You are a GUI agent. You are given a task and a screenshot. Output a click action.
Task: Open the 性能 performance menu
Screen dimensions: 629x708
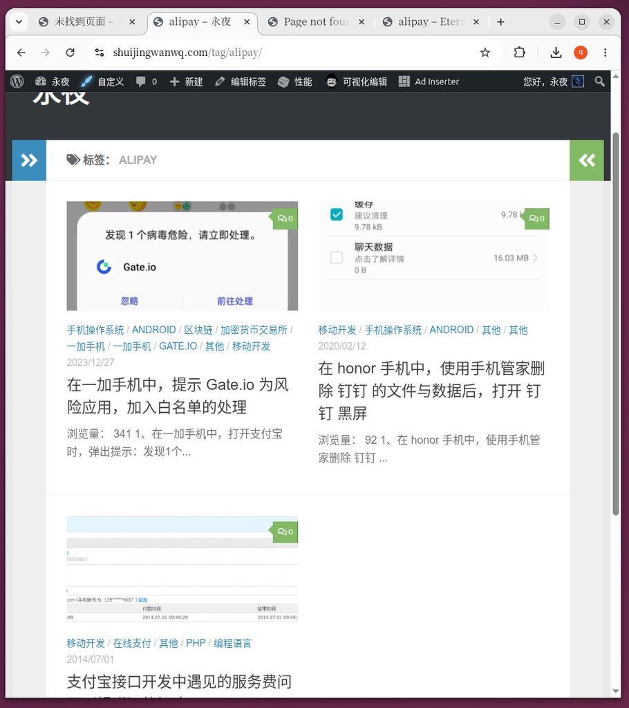point(294,82)
